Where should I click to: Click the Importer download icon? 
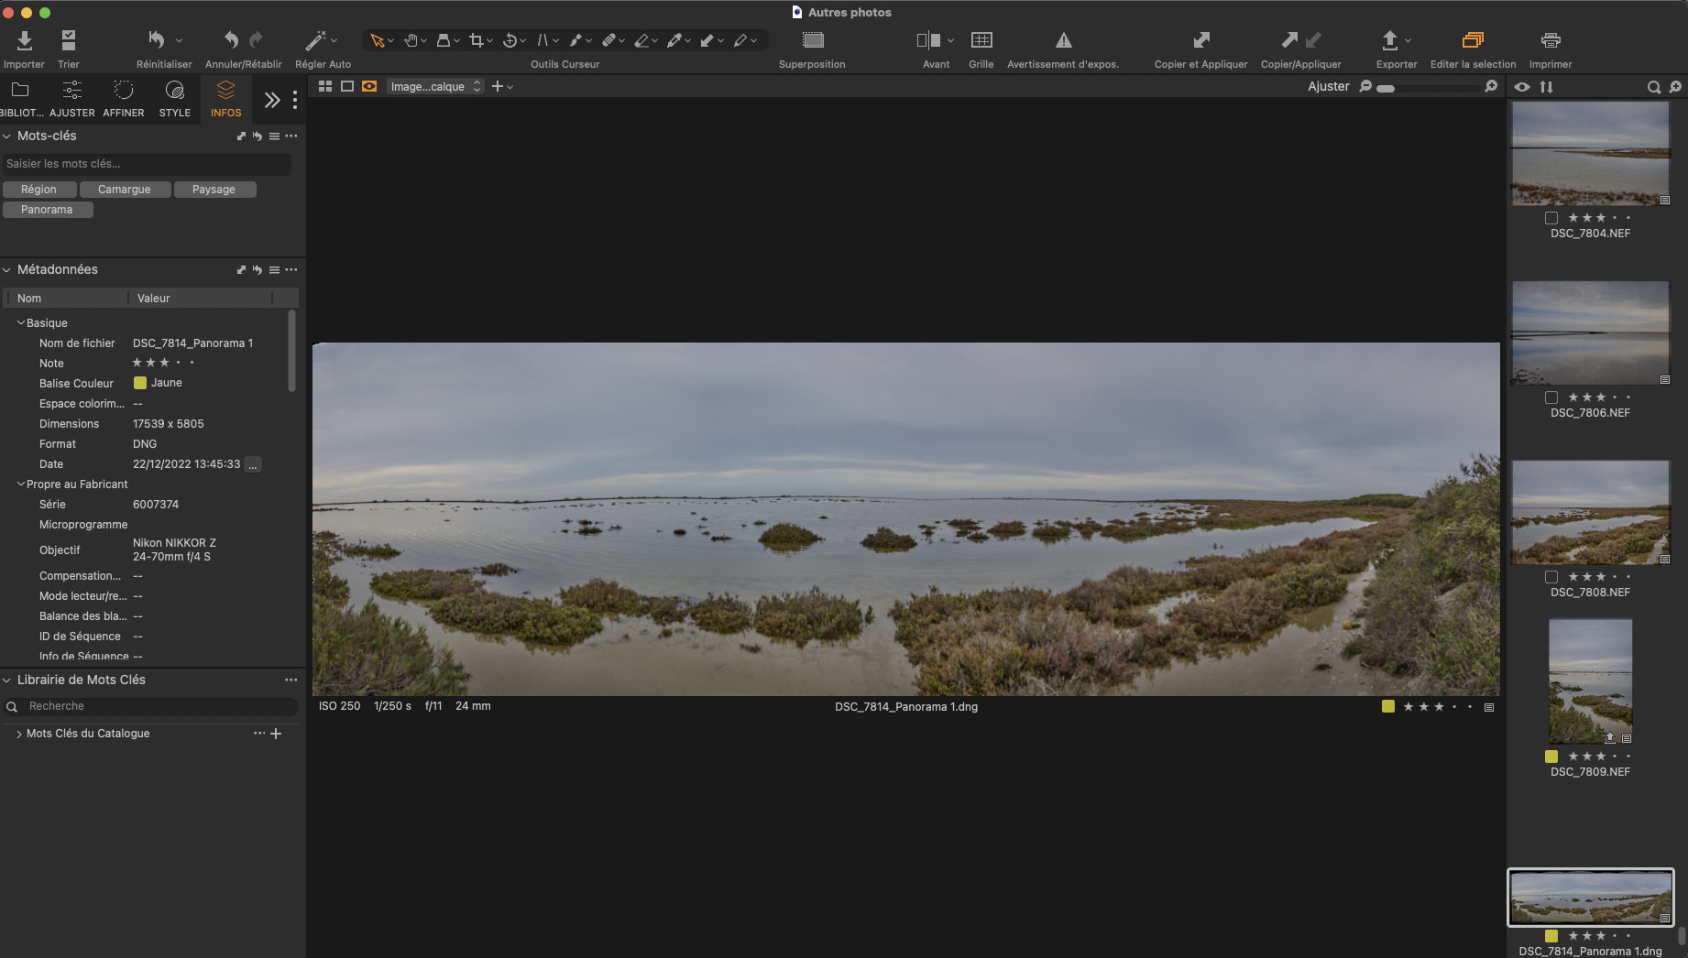[25, 40]
